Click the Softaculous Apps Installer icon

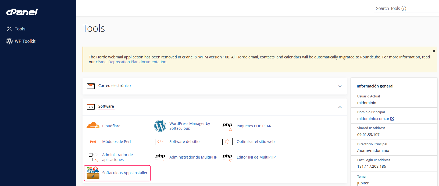[93, 173]
